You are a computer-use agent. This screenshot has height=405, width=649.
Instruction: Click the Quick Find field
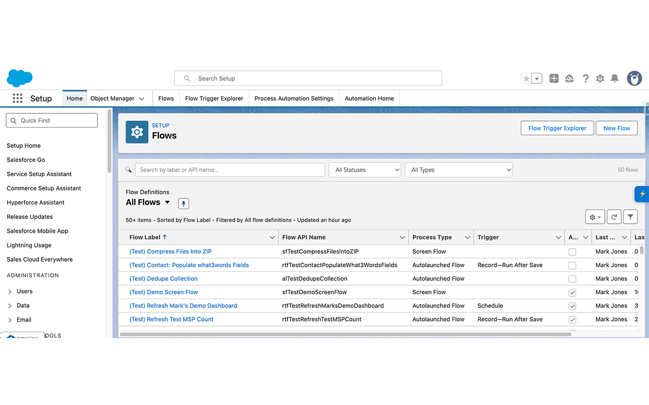[52, 120]
